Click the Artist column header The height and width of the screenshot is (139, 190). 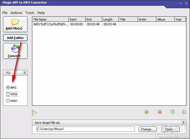(x=147, y=19)
